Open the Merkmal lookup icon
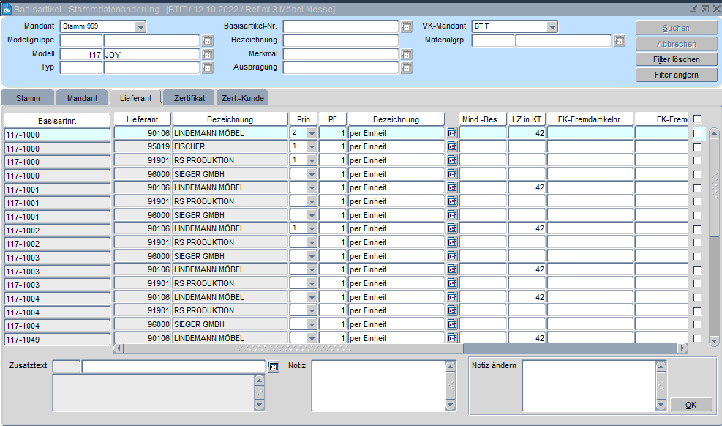Image resolution: width=722 pixels, height=426 pixels. 407,54
